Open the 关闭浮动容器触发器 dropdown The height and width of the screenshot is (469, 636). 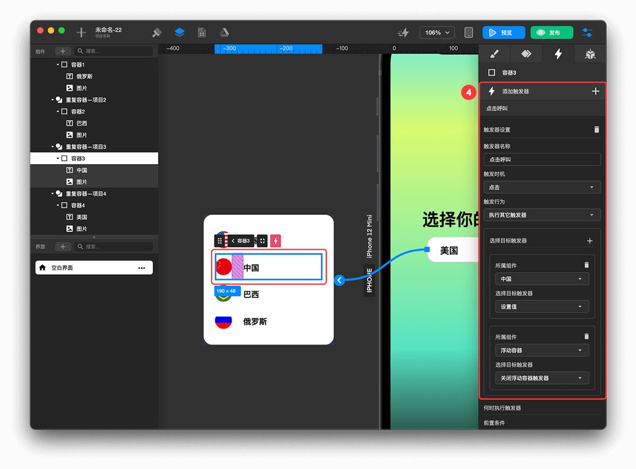click(542, 378)
